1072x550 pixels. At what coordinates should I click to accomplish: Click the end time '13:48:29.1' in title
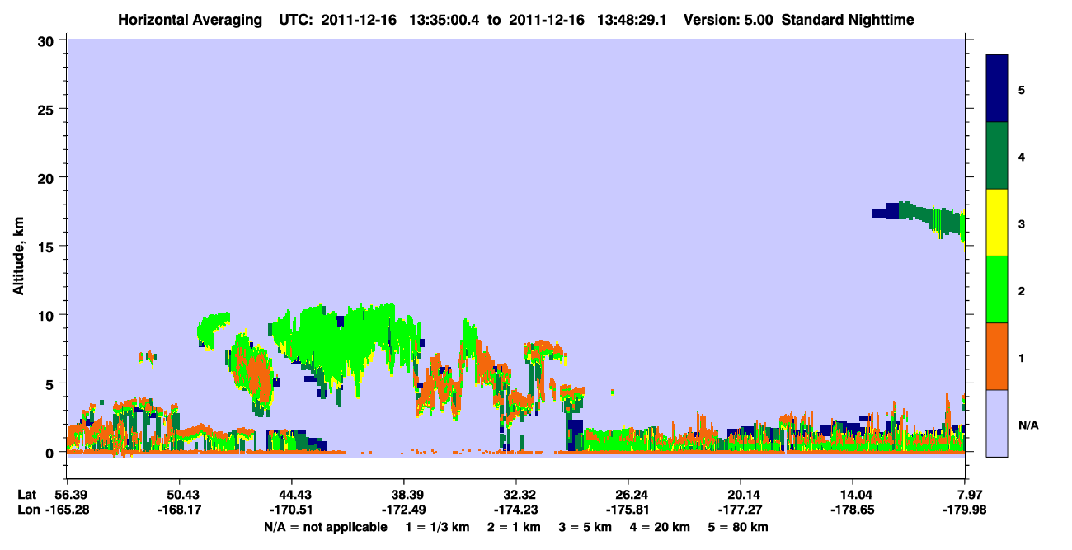[633, 19]
